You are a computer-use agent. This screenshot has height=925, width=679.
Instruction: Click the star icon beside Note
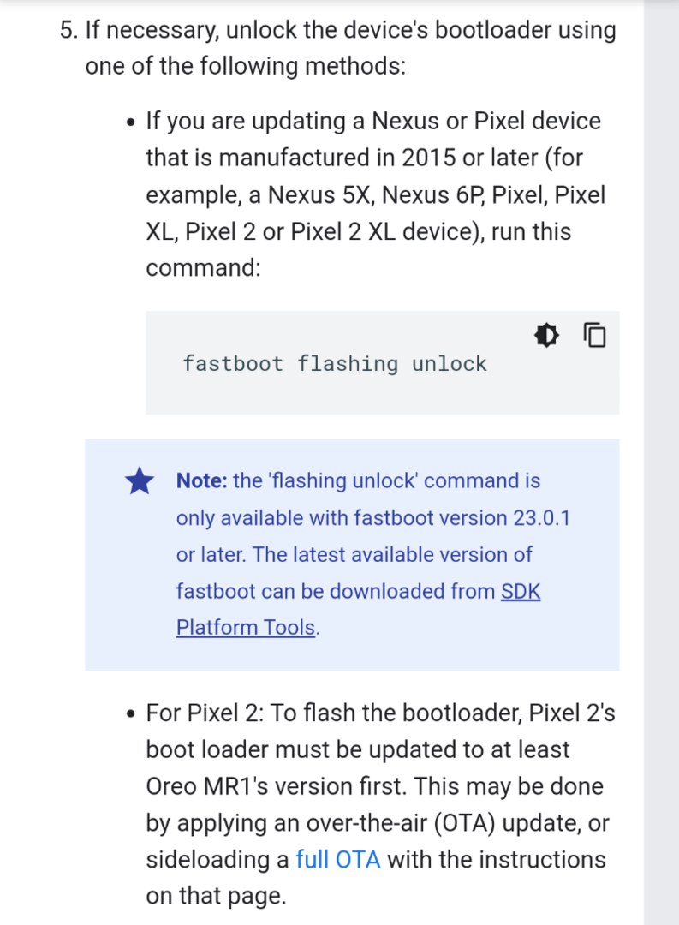pos(140,482)
